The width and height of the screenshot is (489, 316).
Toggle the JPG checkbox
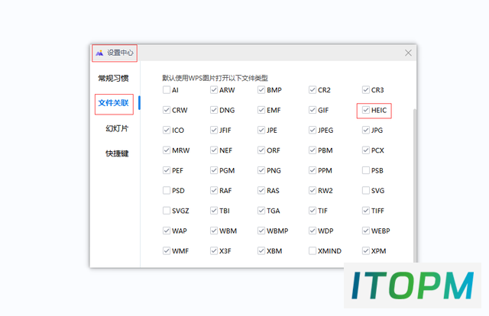pos(366,131)
